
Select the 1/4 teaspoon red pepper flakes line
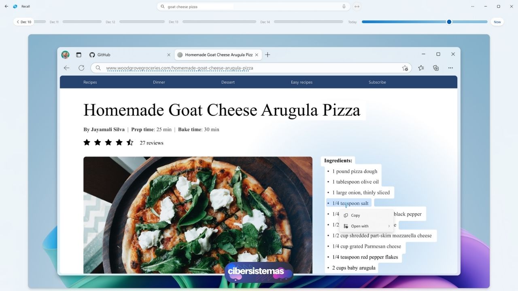click(365, 257)
